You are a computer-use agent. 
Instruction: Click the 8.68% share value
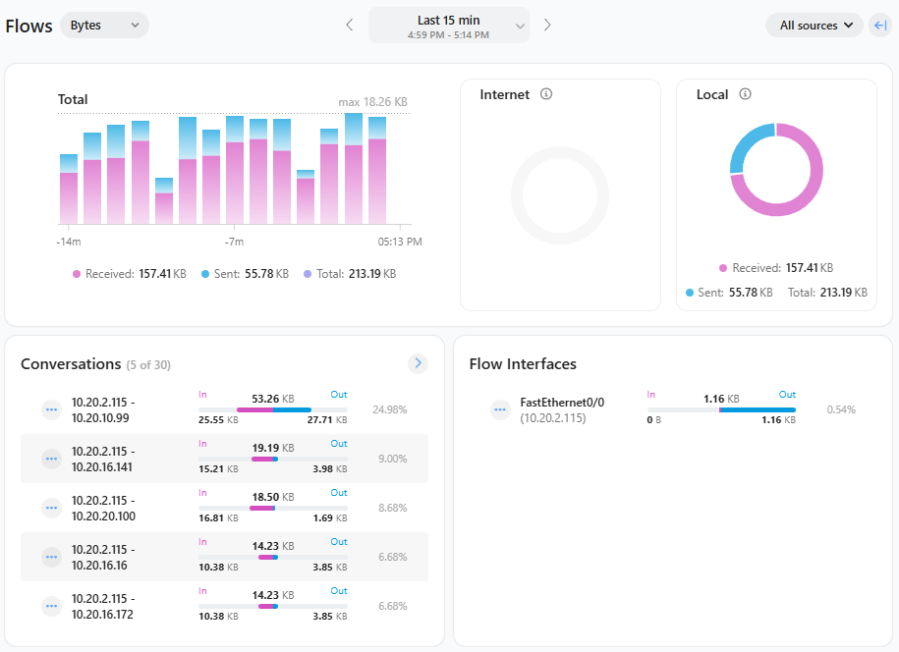[393, 509]
